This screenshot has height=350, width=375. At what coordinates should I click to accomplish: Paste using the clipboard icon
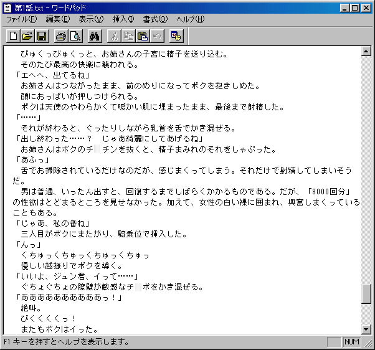pos(142,35)
